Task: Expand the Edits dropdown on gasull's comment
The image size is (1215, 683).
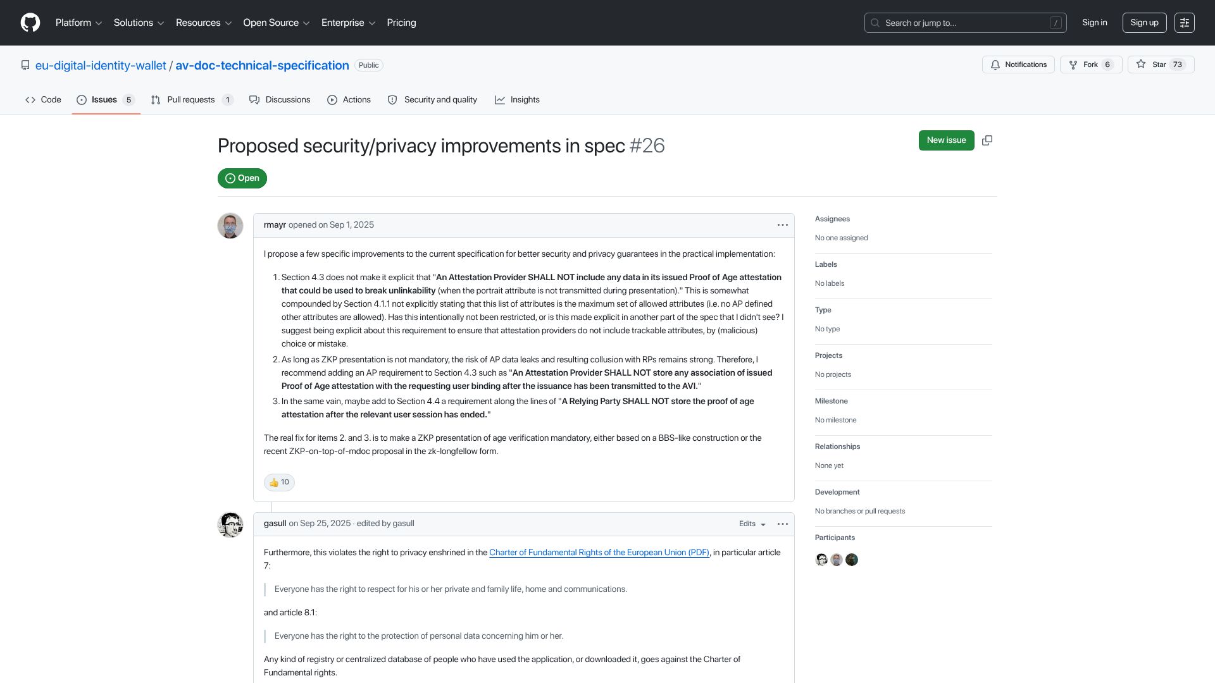Action: [752, 524]
